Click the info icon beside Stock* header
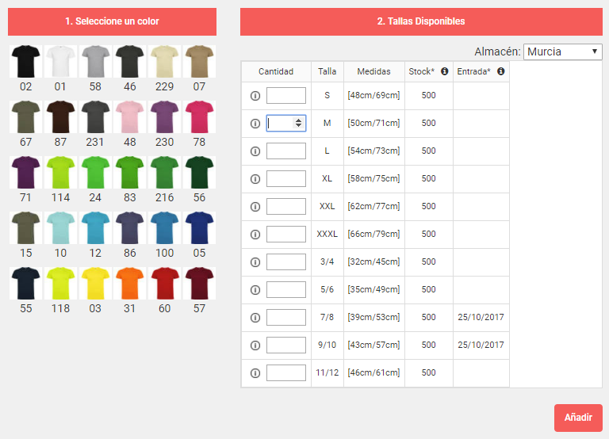 tap(444, 71)
